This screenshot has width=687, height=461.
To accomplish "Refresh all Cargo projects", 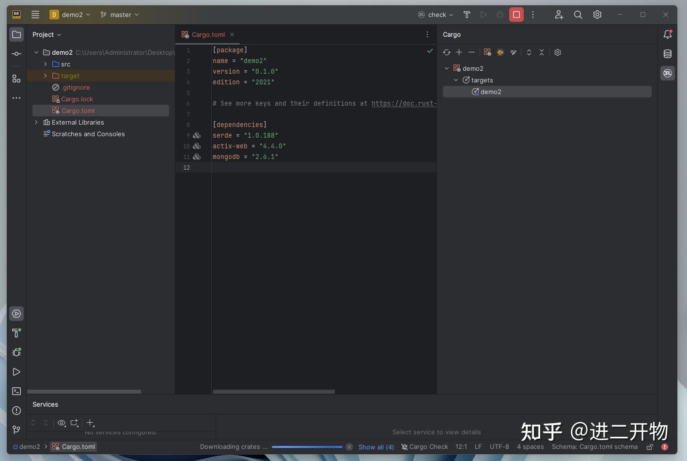I will coord(447,52).
